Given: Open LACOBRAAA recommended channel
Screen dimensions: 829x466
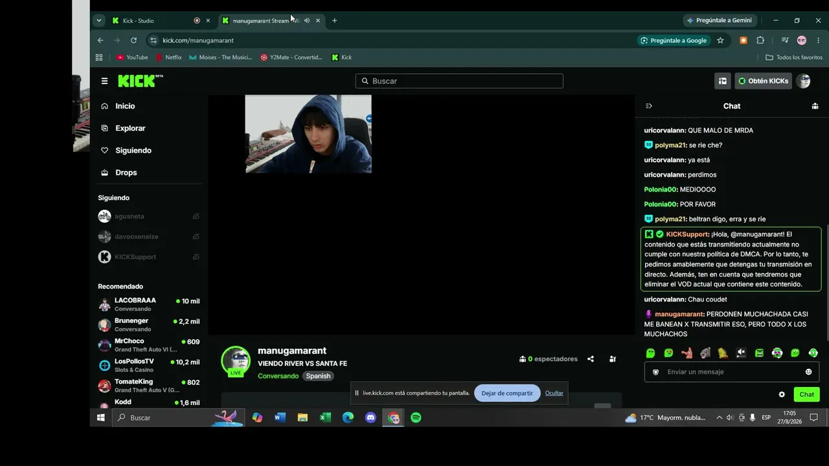Looking at the screenshot, I should pyautogui.click(x=150, y=304).
